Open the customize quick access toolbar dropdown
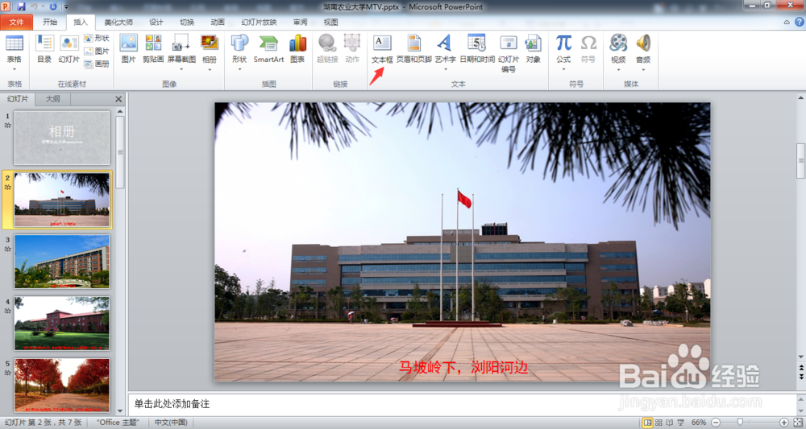Screen dimensions: 806x429 66,7
